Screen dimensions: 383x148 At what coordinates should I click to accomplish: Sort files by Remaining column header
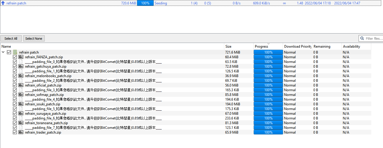[x=327, y=46]
